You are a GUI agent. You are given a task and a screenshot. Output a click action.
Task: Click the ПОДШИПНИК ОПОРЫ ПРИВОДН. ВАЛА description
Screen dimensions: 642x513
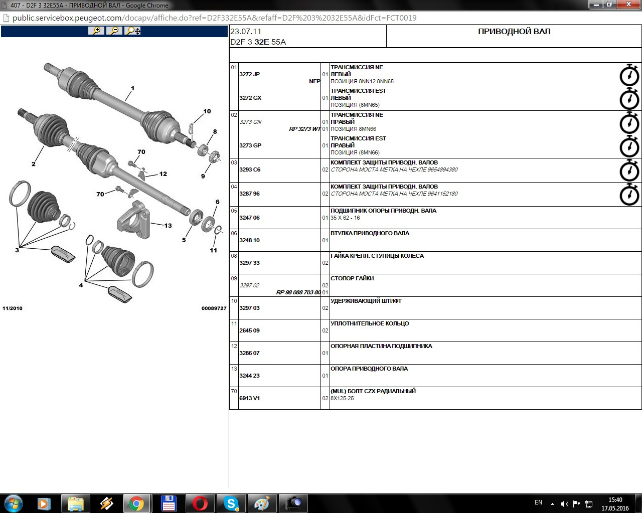pos(383,211)
